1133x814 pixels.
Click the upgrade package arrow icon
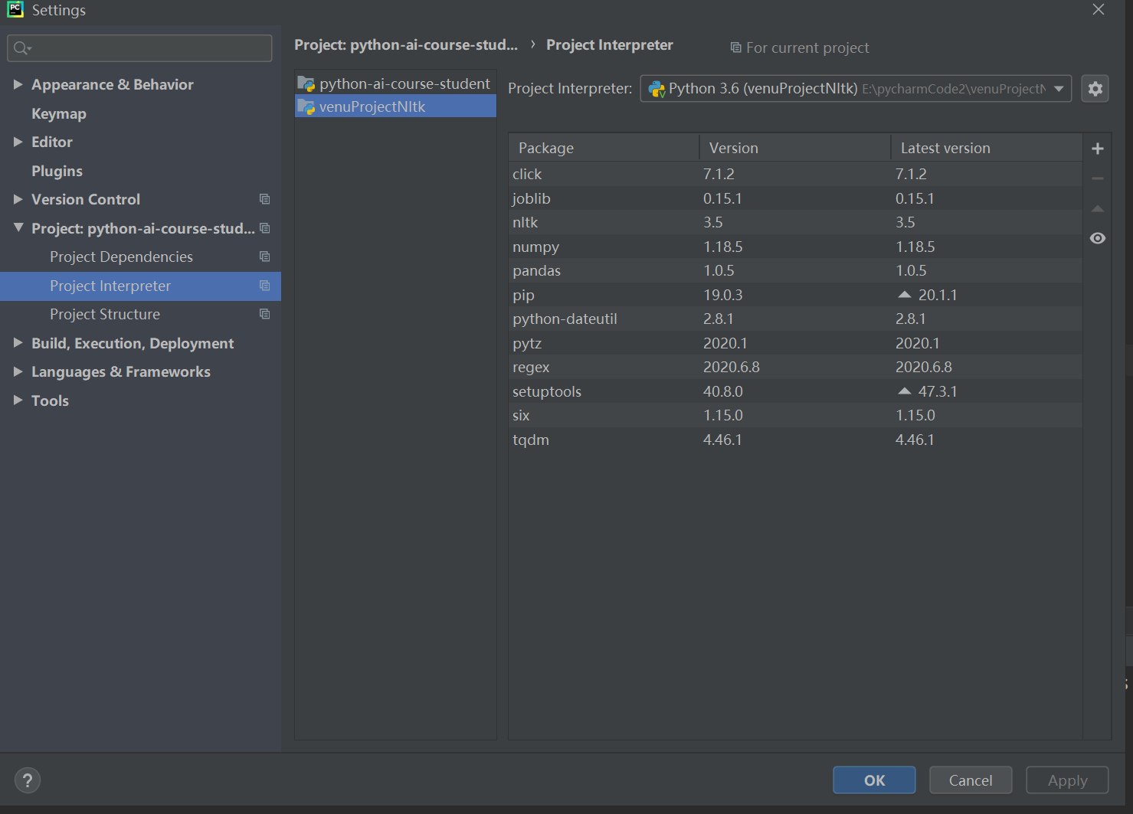(1097, 208)
